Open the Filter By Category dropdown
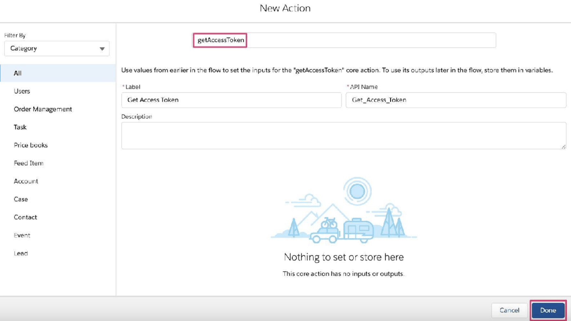This screenshot has height=321, width=571. pyautogui.click(x=57, y=48)
